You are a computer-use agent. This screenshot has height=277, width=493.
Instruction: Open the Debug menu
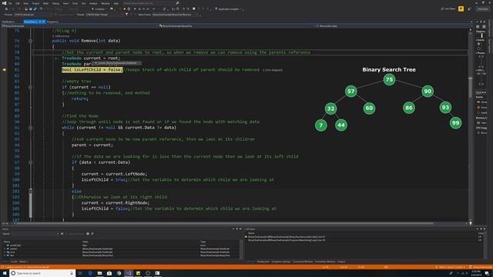[55, 3]
